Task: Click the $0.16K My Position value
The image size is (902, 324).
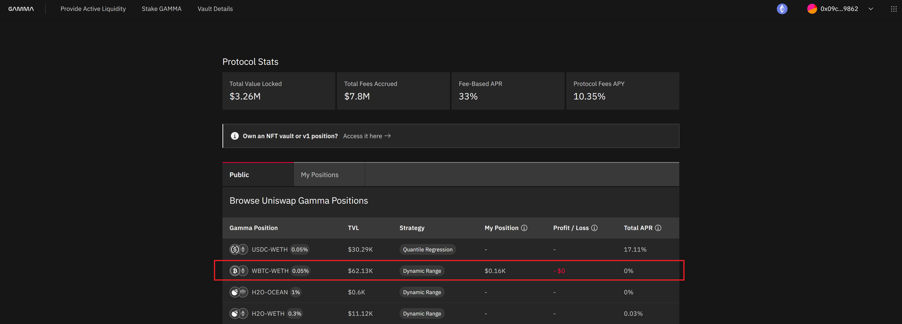Action: pos(495,271)
